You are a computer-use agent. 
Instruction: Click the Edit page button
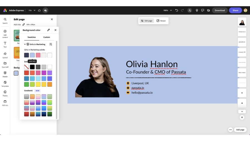coord(147,21)
